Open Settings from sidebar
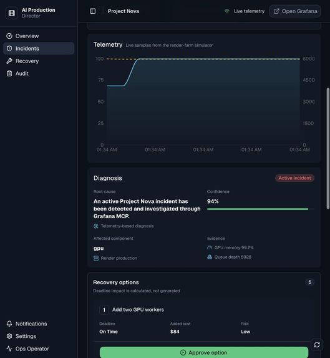The height and width of the screenshot is (358, 330). coord(39,336)
